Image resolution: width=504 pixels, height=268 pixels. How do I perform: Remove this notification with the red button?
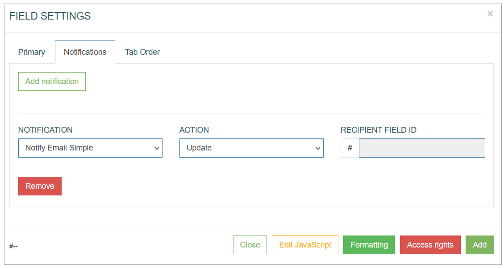click(x=40, y=186)
